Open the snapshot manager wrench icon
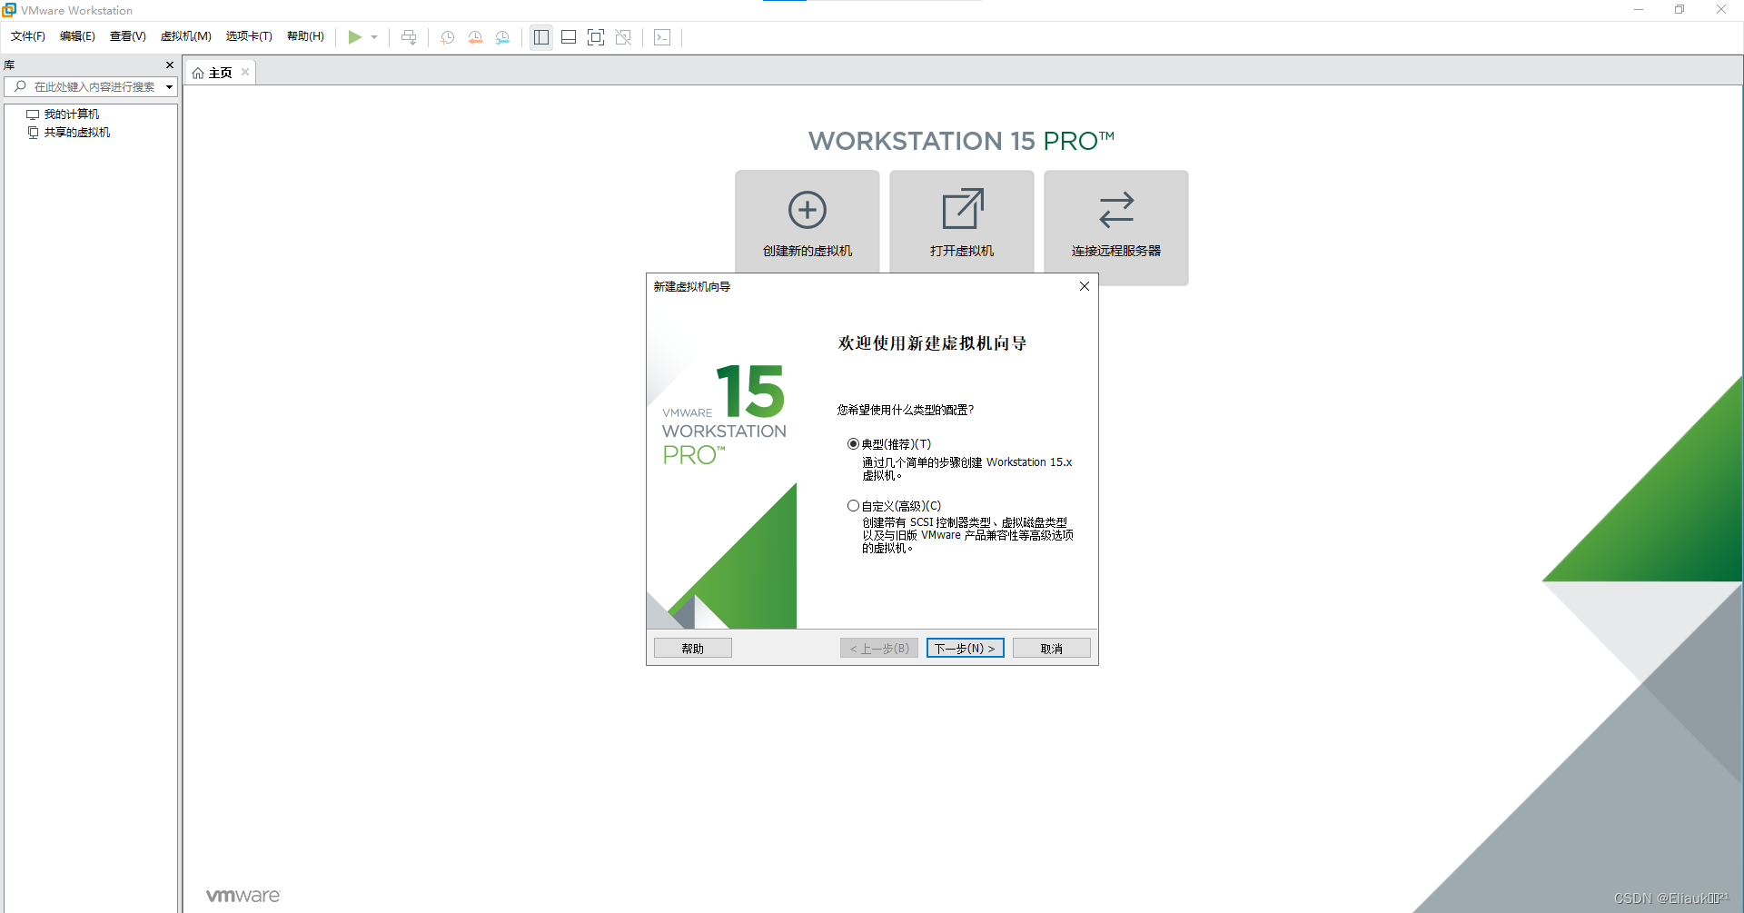1744x913 pixels. click(x=502, y=37)
